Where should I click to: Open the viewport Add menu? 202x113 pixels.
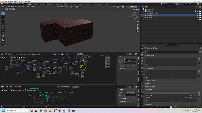coord(28,6)
